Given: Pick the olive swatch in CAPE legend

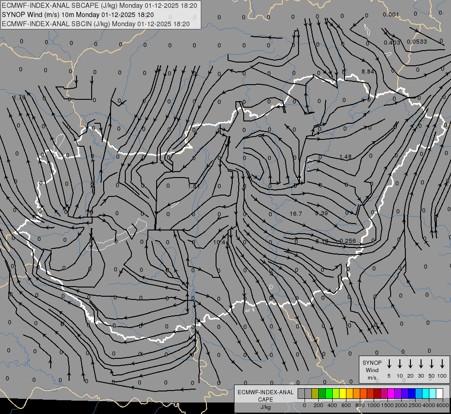Looking at the screenshot, I should coord(315,393).
